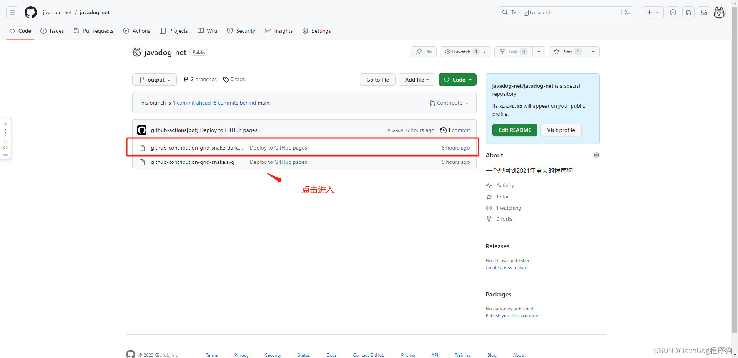738x358 pixels.
Task: Open github-contribution-grid-snake.svg file
Action: [192, 162]
